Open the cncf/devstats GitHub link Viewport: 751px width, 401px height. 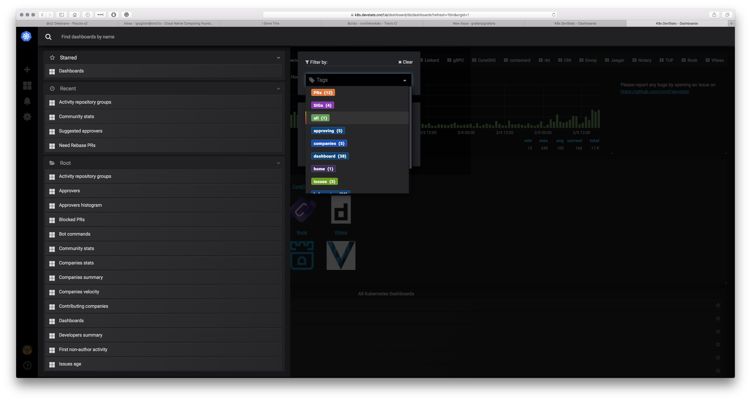tap(655, 91)
